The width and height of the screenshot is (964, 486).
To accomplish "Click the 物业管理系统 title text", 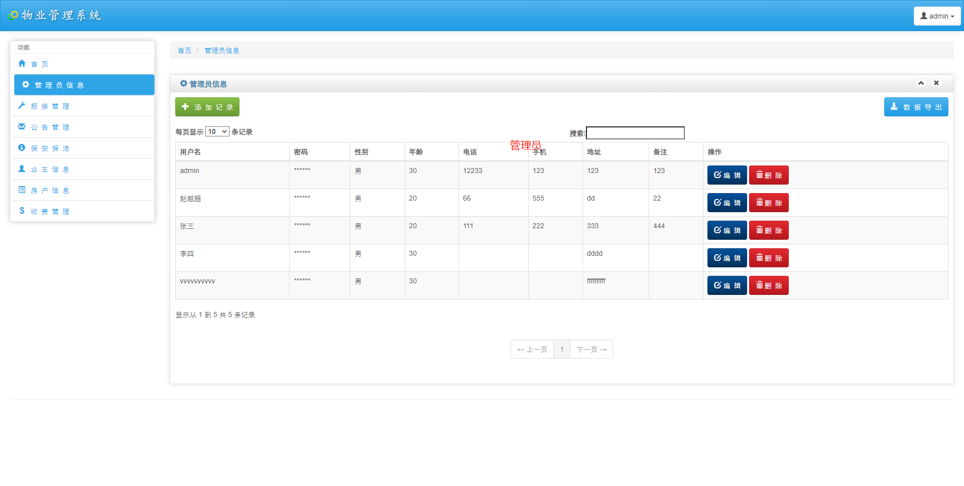I will click(x=61, y=16).
